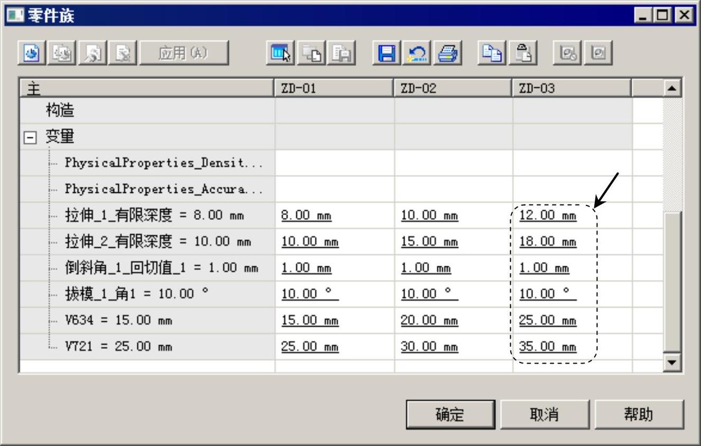The width and height of the screenshot is (701, 446).
Task: Click ZD-02 value 10.00 mm for 拉伸_1
Action: click(429, 216)
